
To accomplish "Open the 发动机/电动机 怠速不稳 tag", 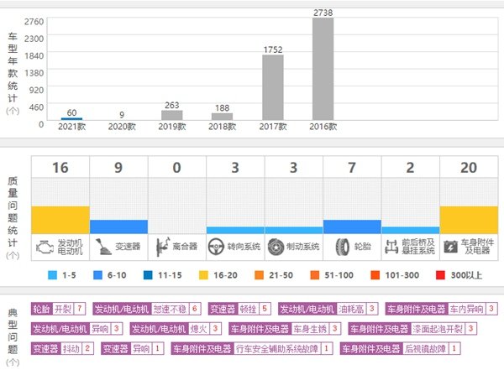I will point(146,309).
